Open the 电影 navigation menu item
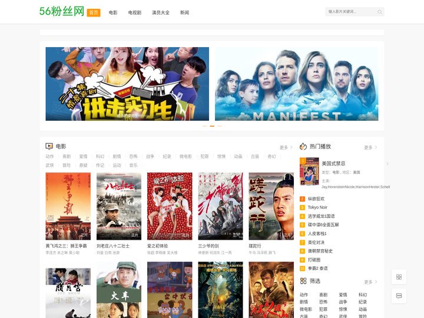This screenshot has width=424, height=318. pyautogui.click(x=113, y=13)
